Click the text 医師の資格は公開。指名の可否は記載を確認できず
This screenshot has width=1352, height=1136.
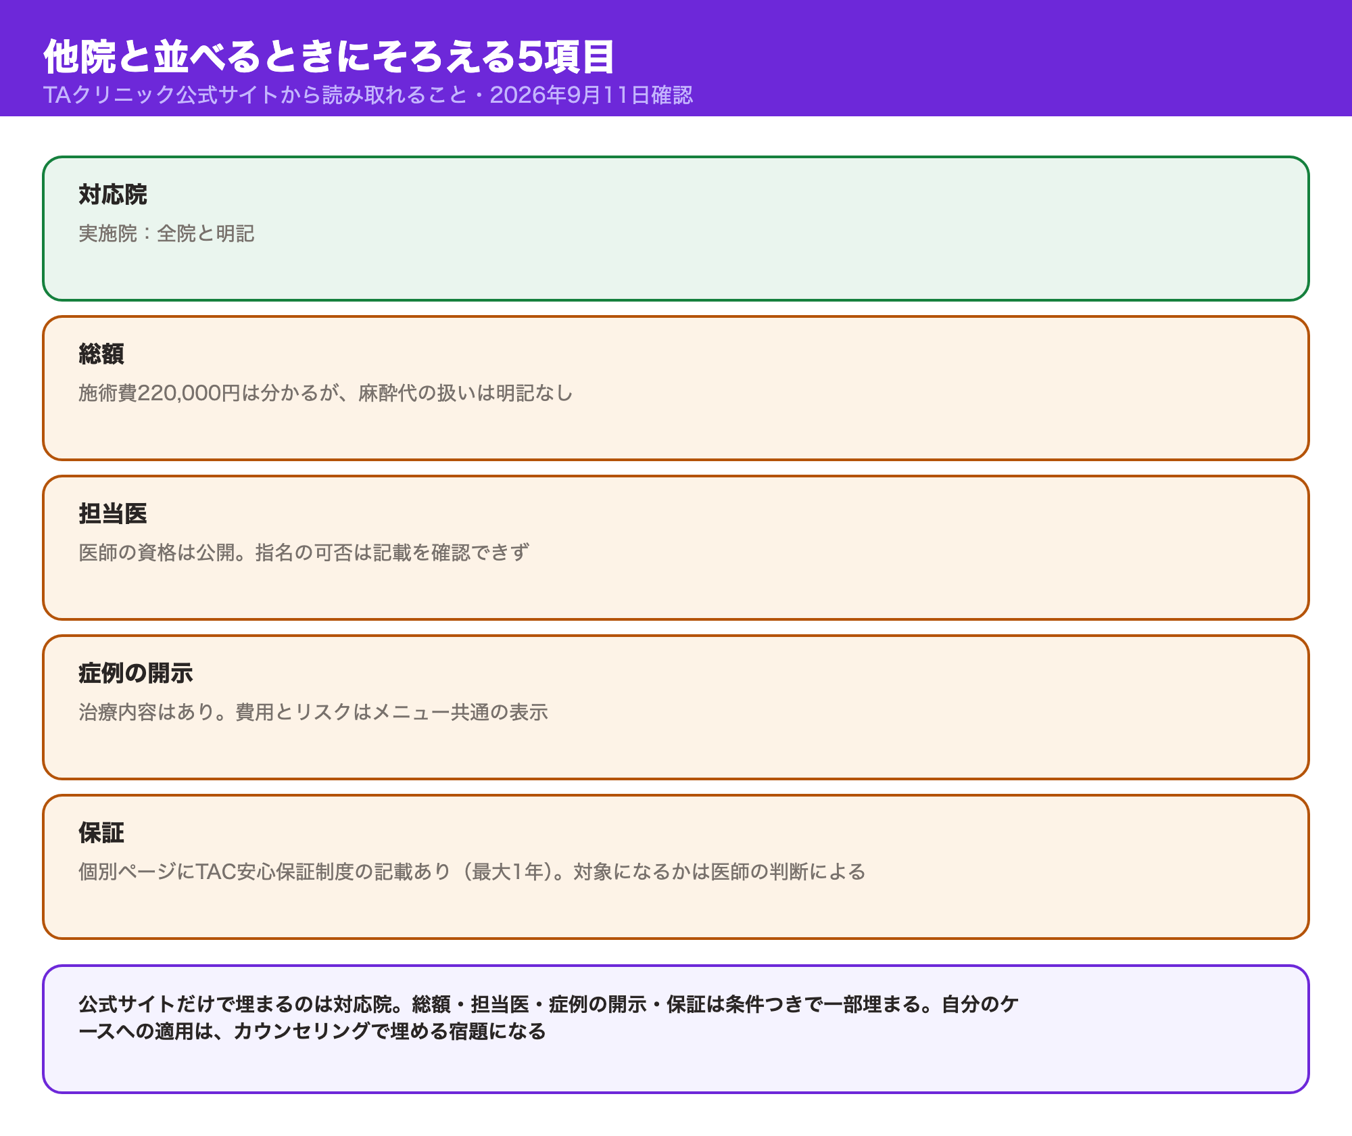coord(304,552)
